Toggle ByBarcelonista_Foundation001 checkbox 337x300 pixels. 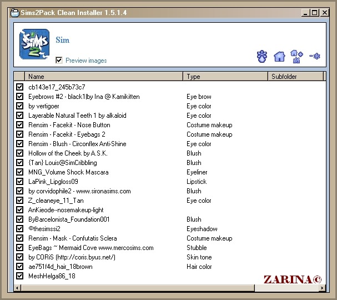tap(20, 219)
